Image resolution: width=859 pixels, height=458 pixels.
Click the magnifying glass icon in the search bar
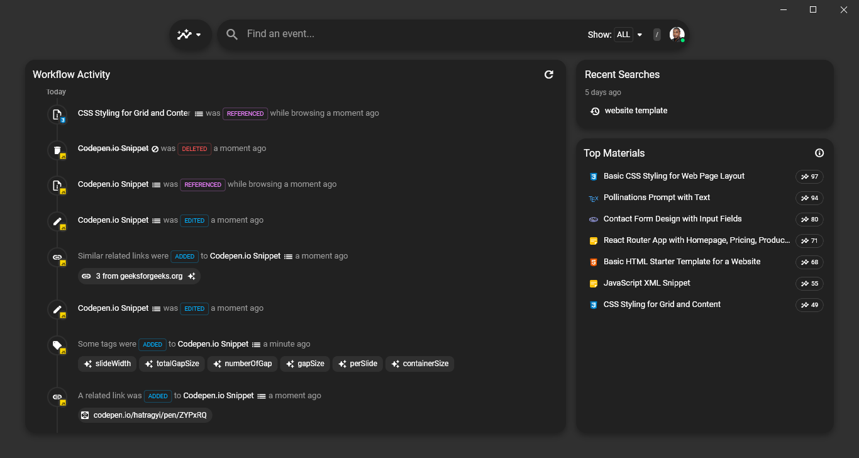tap(232, 35)
